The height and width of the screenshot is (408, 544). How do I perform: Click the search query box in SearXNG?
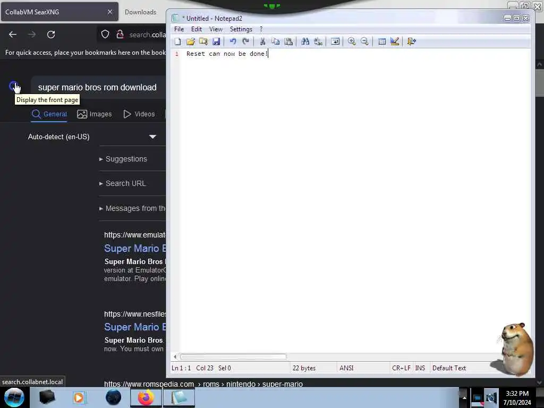98,88
